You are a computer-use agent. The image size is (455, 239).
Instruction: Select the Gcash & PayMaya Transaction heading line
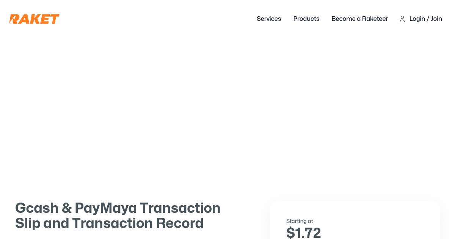coord(118,208)
